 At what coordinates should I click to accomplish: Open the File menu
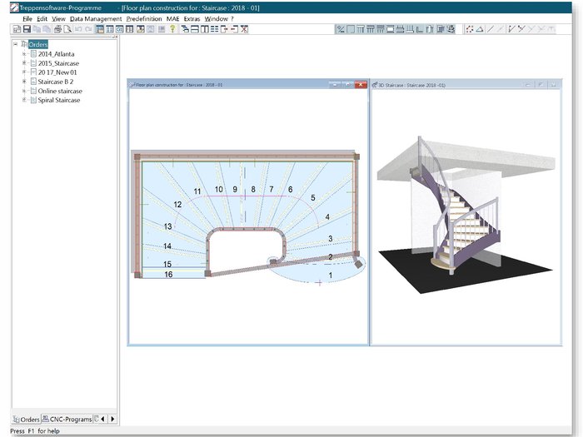(27, 18)
